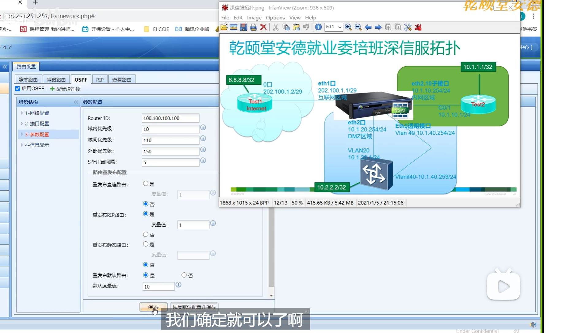
Task: Select 是 for 重发布静态路由
Action: [x=146, y=244]
